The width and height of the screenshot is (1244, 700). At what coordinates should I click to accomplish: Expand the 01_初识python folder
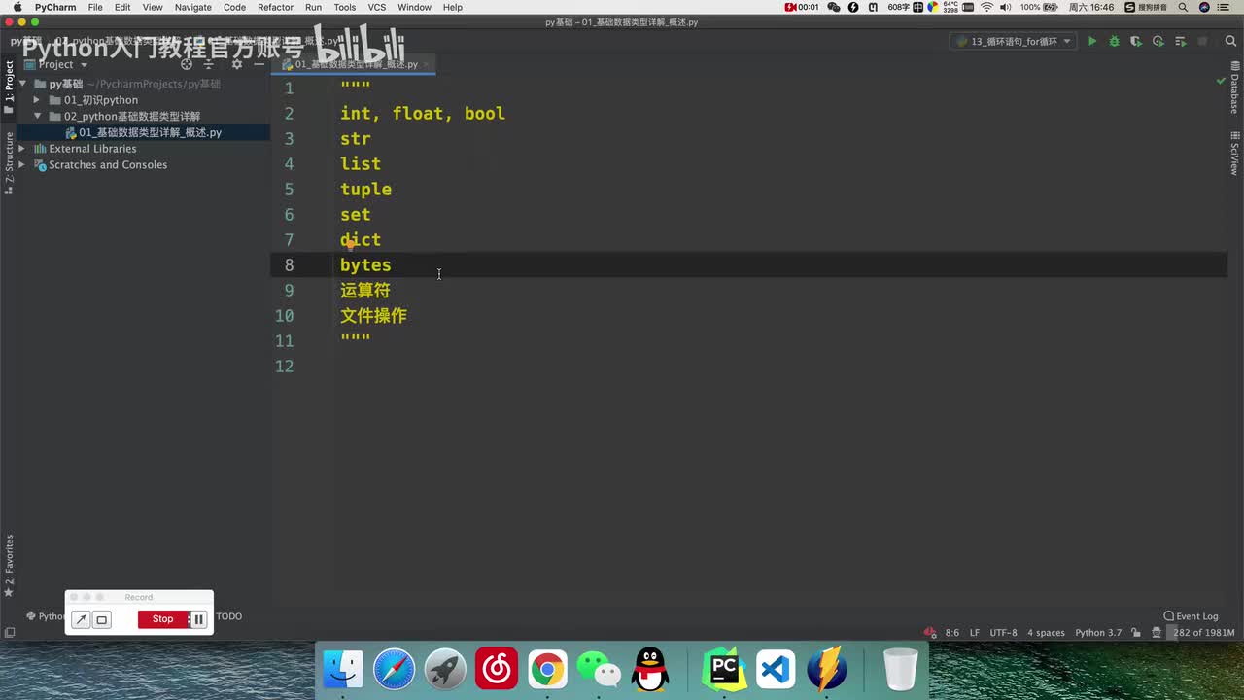(38, 100)
